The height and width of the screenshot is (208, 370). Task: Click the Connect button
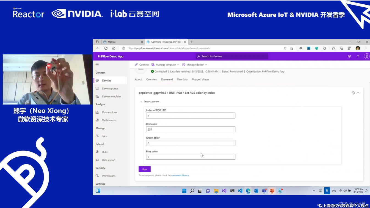(x=142, y=65)
